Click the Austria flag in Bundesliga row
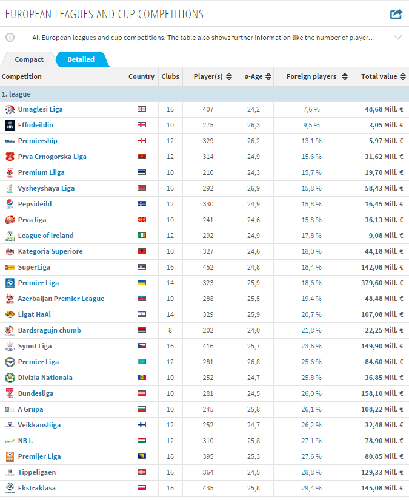Viewport: 409px width, 502px height. point(142,393)
